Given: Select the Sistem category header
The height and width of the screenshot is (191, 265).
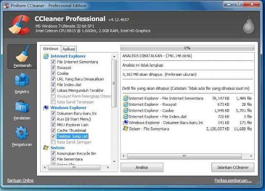Looking at the screenshot, I should point(57,148).
